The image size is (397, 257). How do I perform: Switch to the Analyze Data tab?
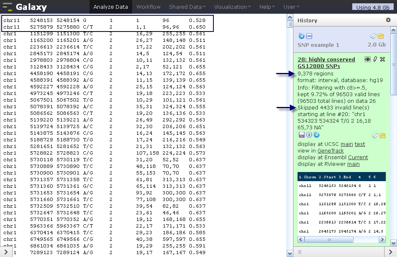(111, 7)
